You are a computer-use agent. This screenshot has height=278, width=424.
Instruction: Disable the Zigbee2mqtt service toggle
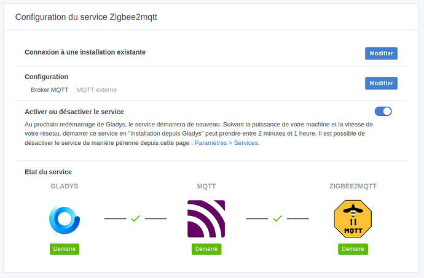coord(383,111)
